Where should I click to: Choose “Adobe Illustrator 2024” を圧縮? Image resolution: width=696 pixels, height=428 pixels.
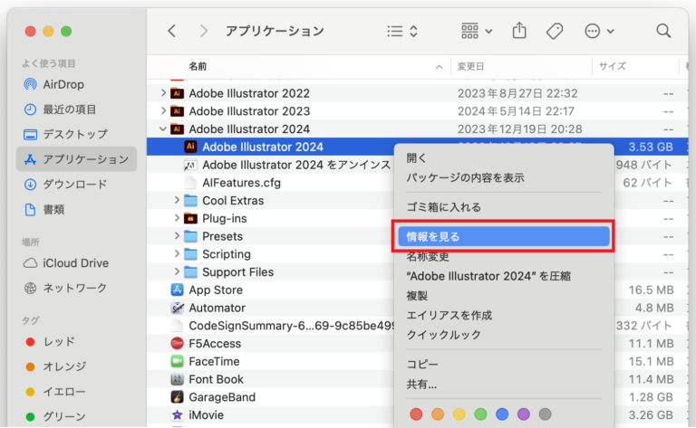pyautogui.click(x=504, y=276)
